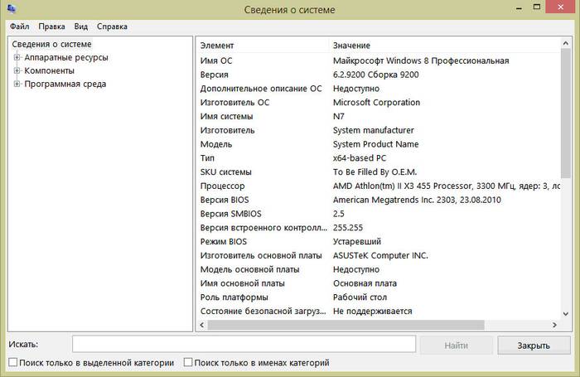580x377 pixels.
Task: Click the Не поддерживается value
Action: [372, 312]
